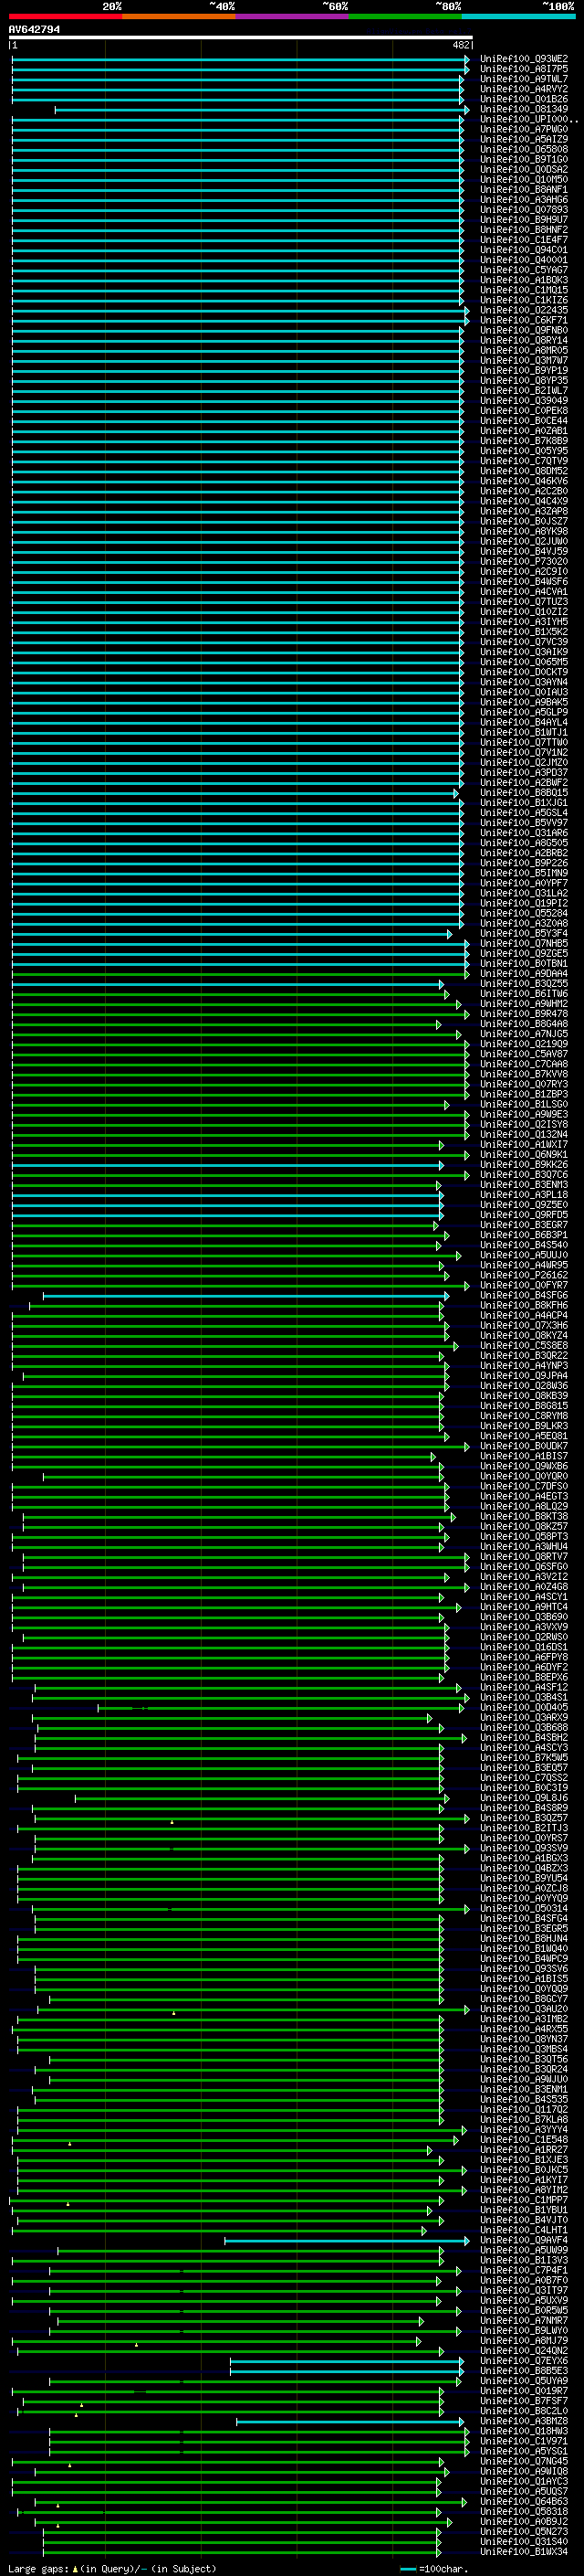Select hit label UniRef100_Q7TUZ3
584x2576 pixels.
[x=524, y=602]
